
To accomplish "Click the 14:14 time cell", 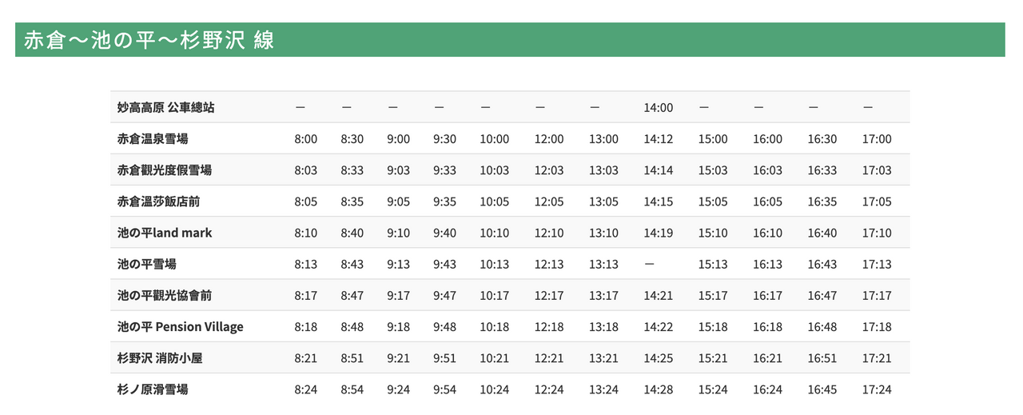I will pos(659,170).
